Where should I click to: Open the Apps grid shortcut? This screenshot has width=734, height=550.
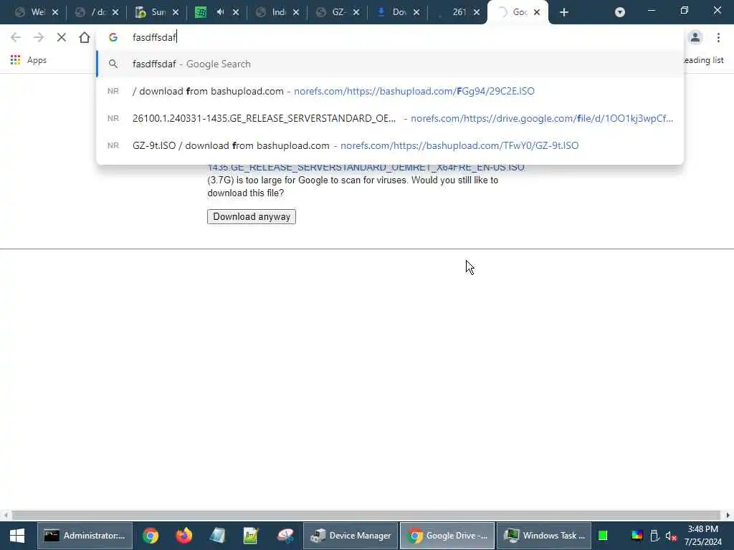[x=29, y=60]
